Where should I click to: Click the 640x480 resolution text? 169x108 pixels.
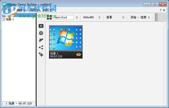coord(88,17)
